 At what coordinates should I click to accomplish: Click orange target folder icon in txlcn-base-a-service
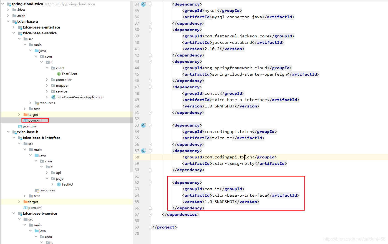tap(26, 115)
